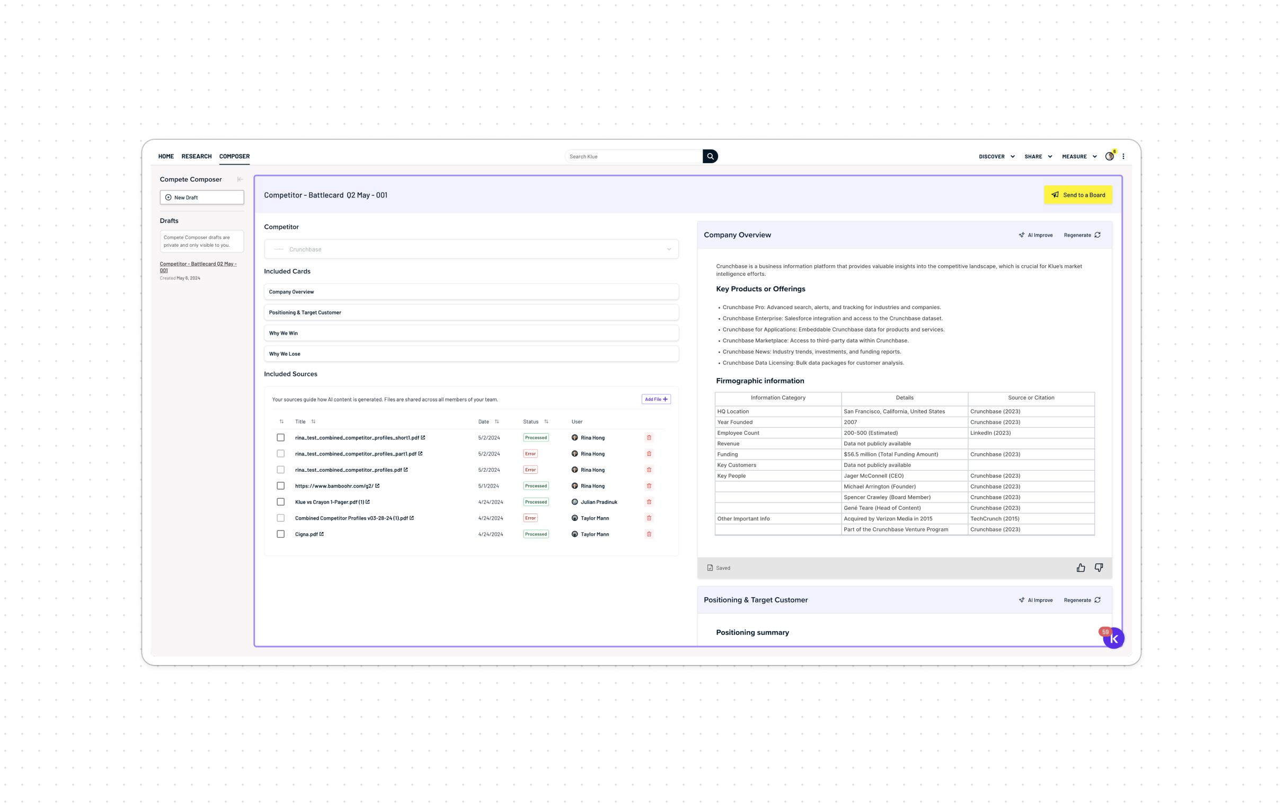
Task: Check Klue vs Crayon 1-Pager checkbox
Action: click(281, 502)
